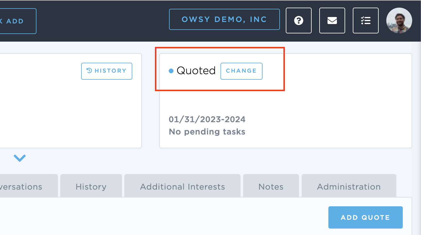
Task: Click the No pending tasks text
Action: pyautogui.click(x=207, y=132)
